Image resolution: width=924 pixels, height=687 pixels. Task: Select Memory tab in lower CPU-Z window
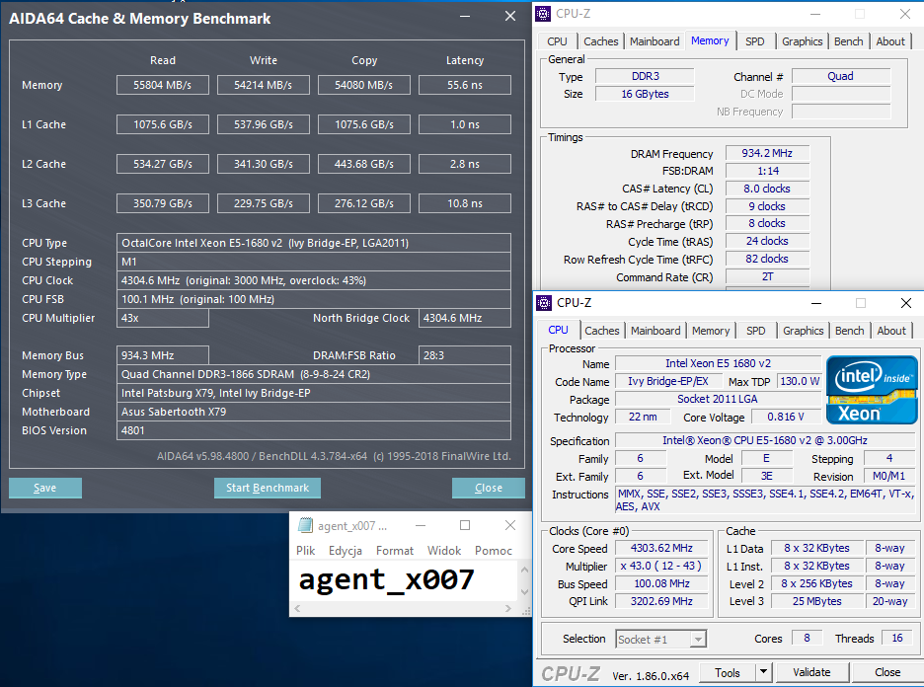point(711,331)
